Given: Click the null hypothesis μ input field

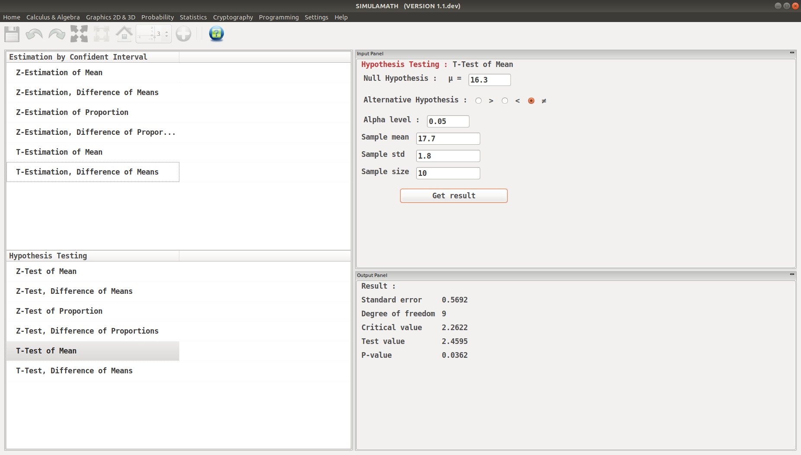Looking at the screenshot, I should [x=489, y=80].
